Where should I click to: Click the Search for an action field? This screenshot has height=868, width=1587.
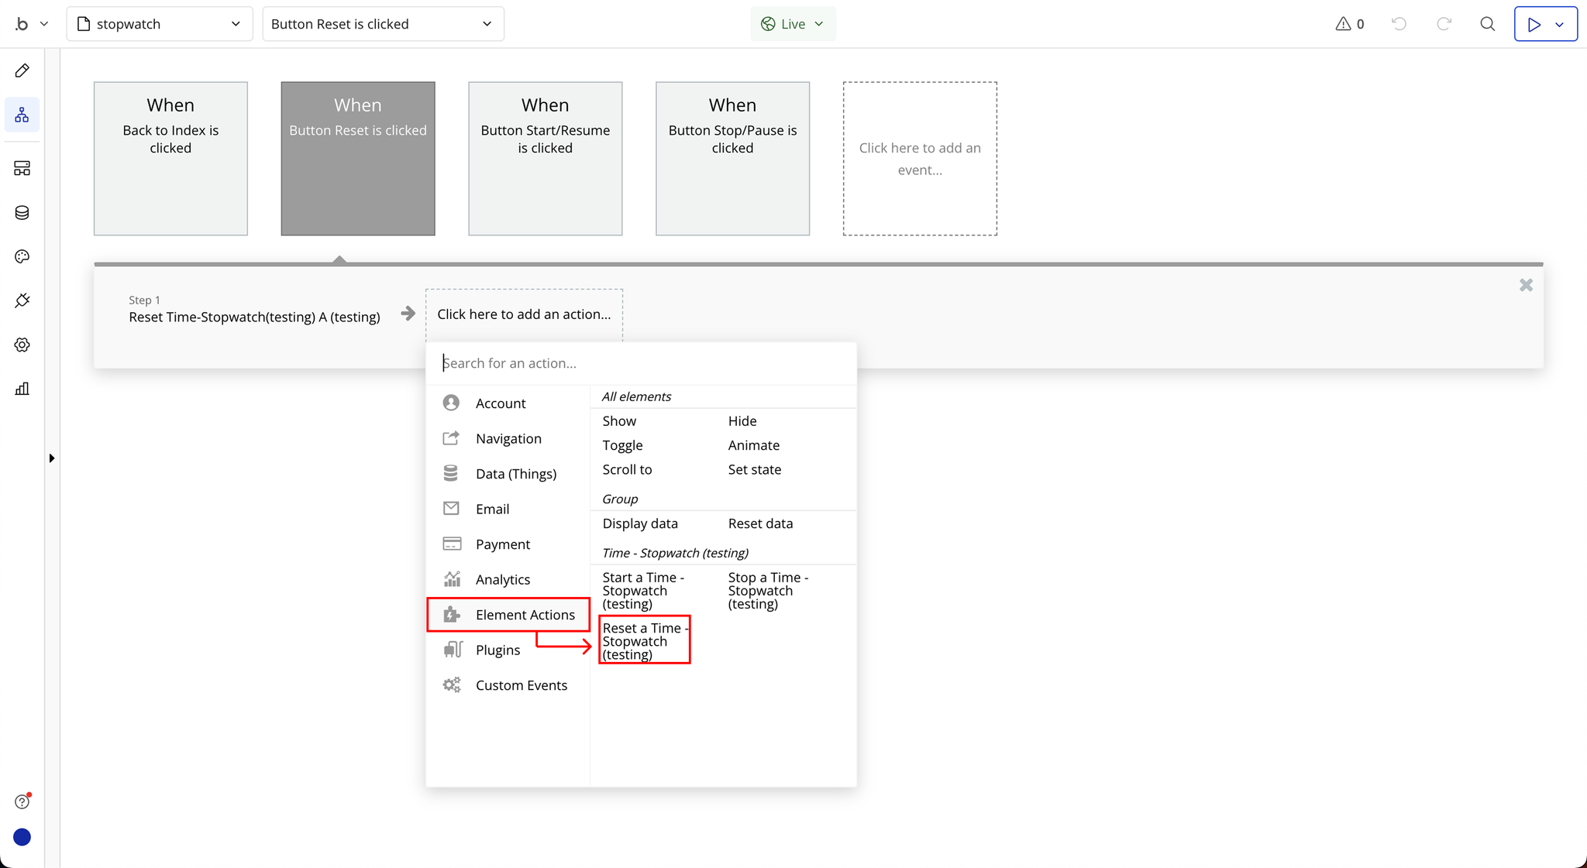[x=642, y=363]
